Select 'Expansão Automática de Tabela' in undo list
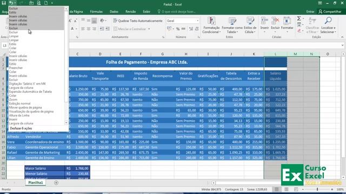The width and height of the screenshot is (346, 194). coord(30,92)
